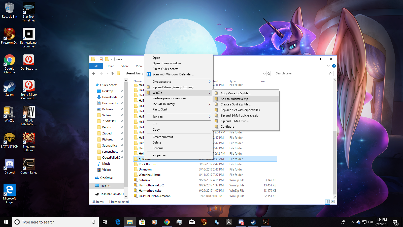Click the properties checkmark in Quick Access Toolbar
Image resolution: width=403 pixels, height=227 pixels.
(x=101, y=59)
